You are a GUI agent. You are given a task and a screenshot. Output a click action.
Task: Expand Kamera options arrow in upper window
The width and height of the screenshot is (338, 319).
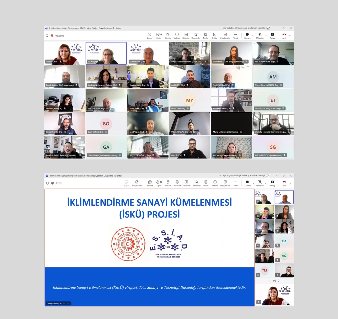tap(253, 36)
